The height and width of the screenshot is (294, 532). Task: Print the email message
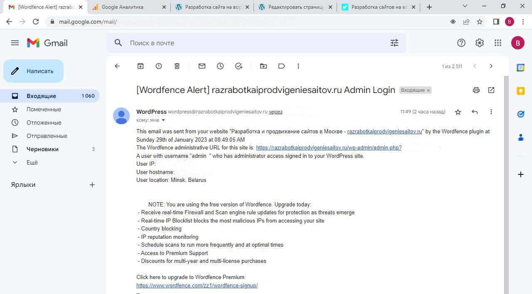coord(476,90)
